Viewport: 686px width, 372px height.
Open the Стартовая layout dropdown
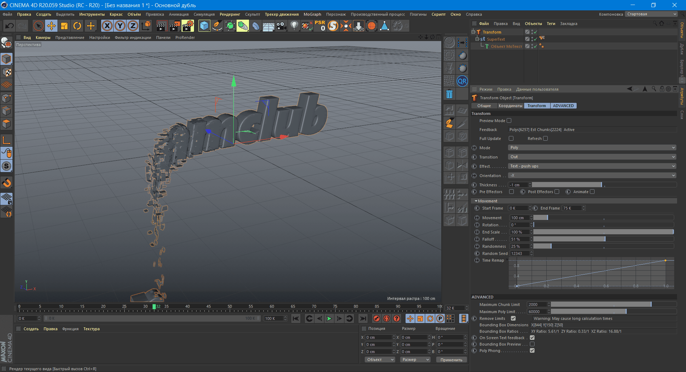pos(651,14)
